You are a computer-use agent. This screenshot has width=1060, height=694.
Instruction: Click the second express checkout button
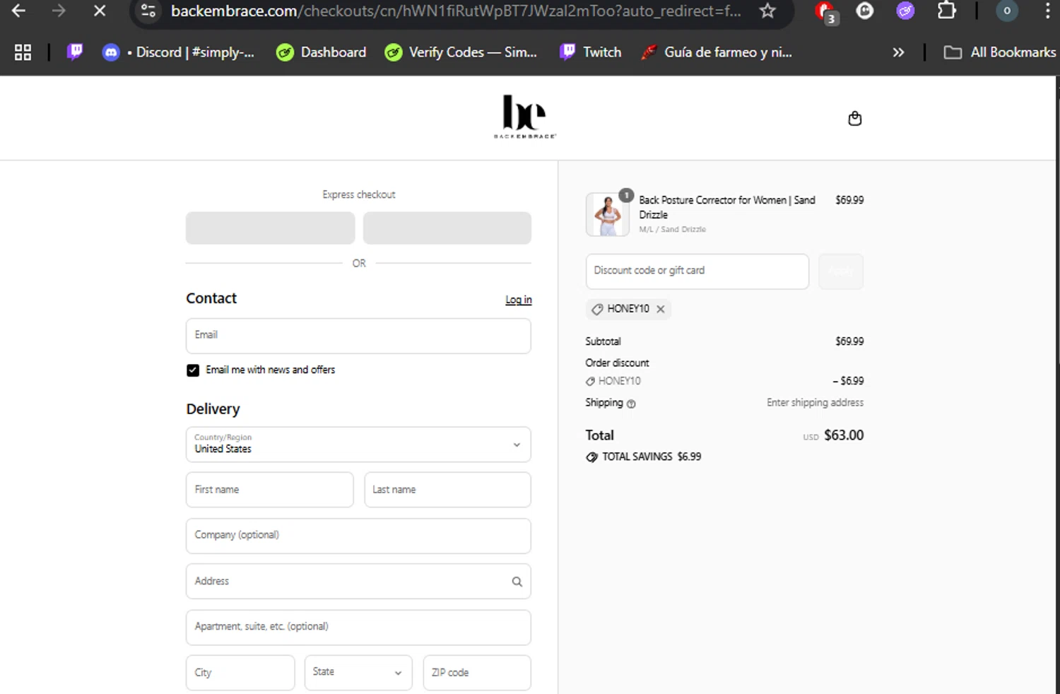(447, 228)
